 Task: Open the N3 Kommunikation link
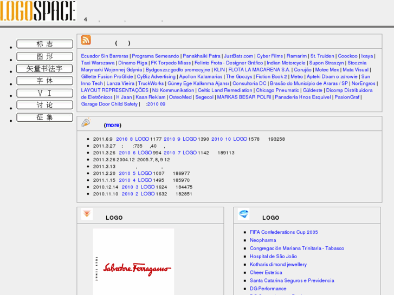point(173,90)
